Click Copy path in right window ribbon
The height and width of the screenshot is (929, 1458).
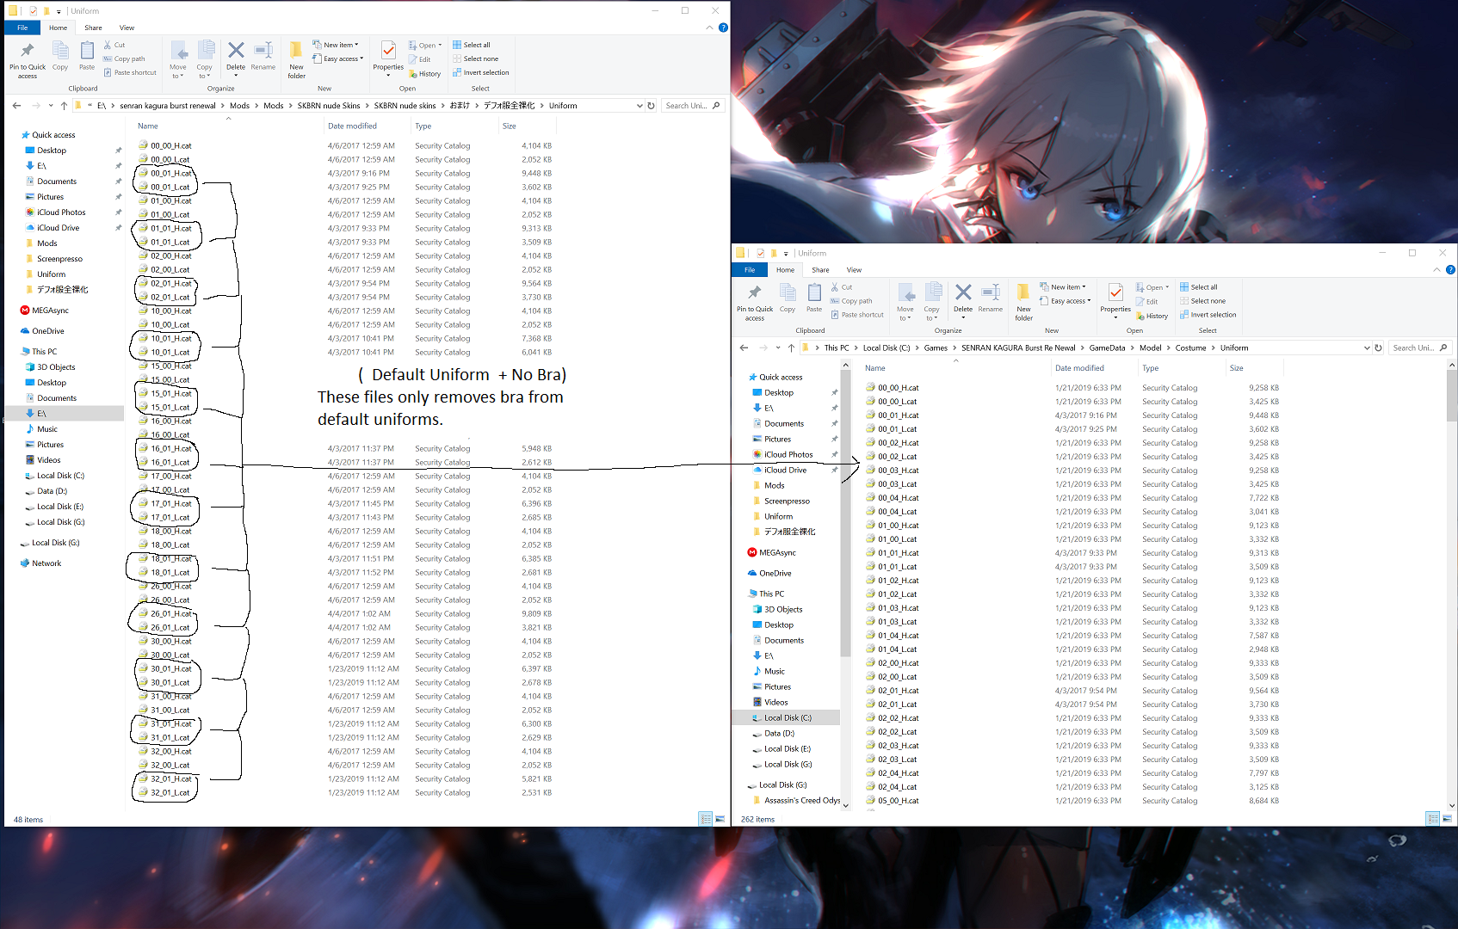point(851,301)
